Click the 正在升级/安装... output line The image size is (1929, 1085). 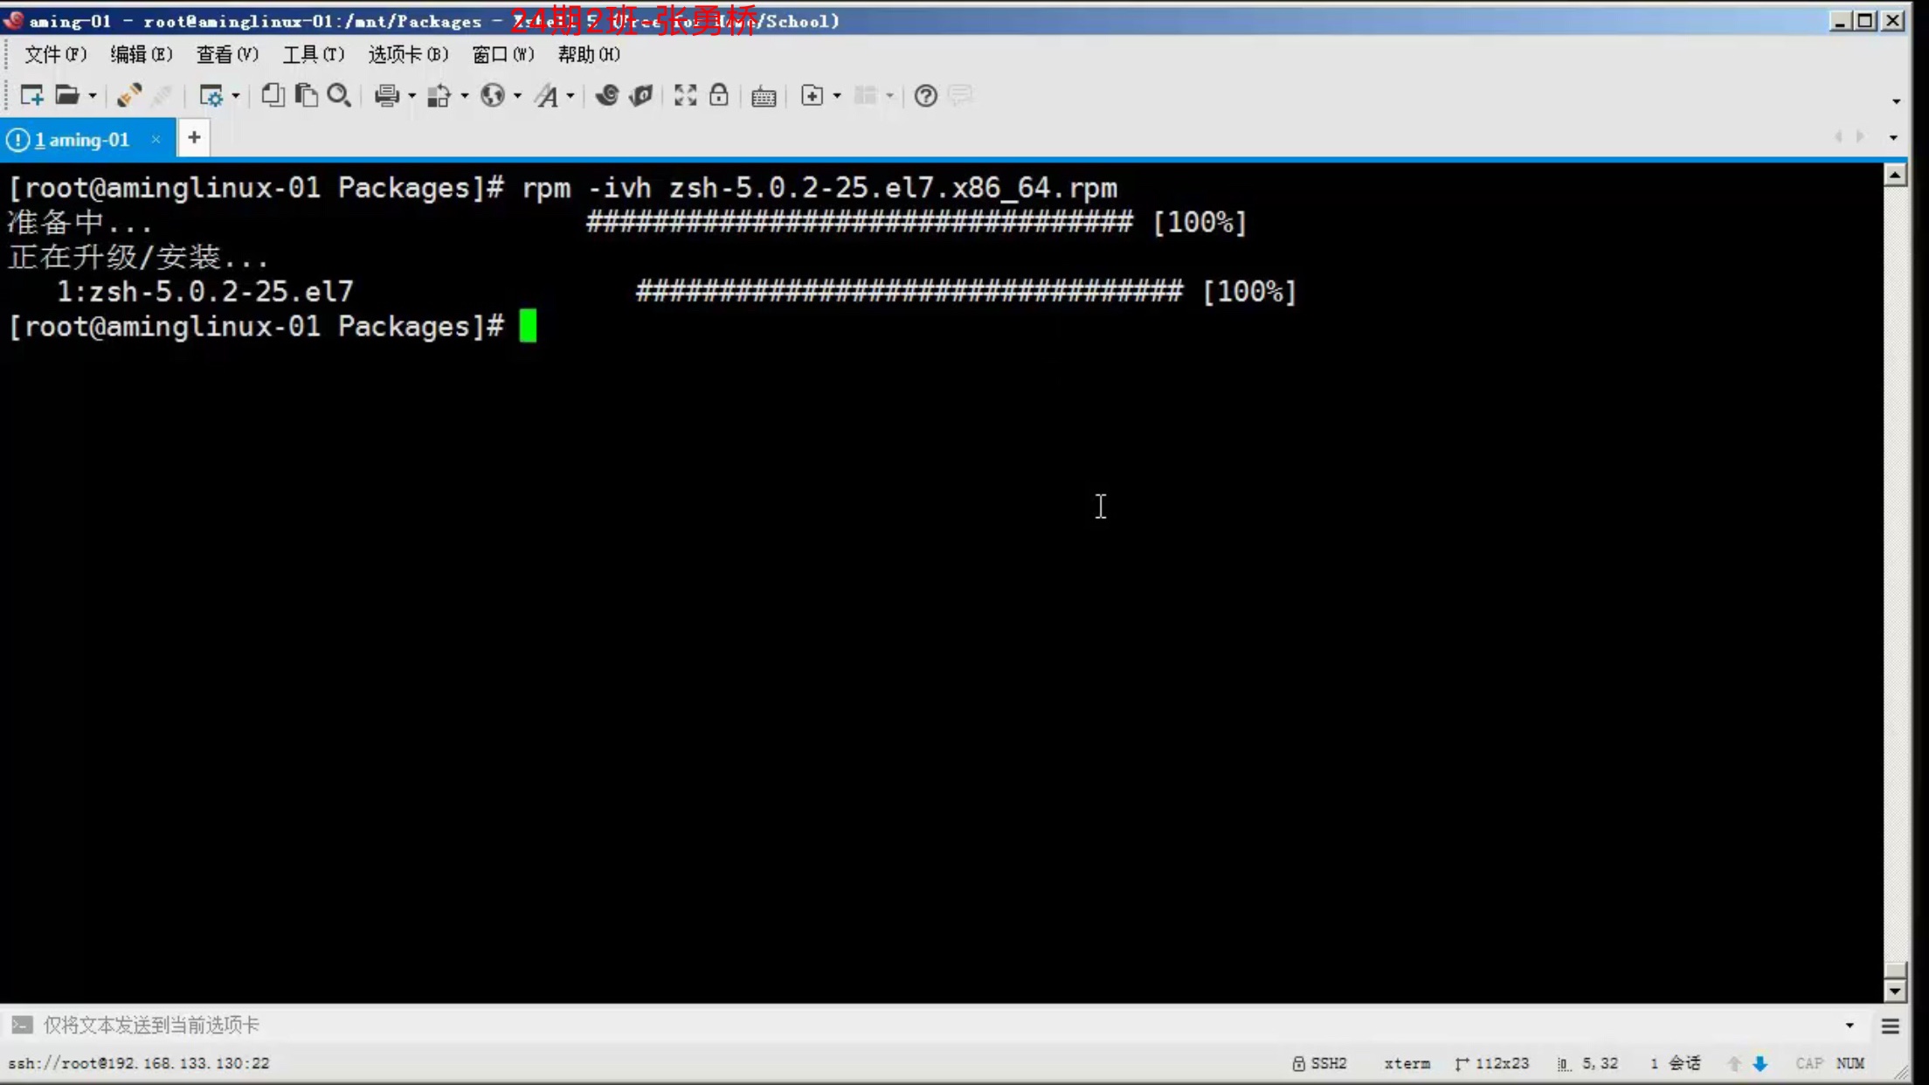[138, 257]
